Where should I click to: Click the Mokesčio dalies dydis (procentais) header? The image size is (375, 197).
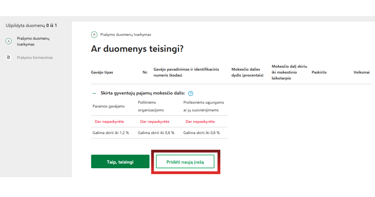(247, 72)
